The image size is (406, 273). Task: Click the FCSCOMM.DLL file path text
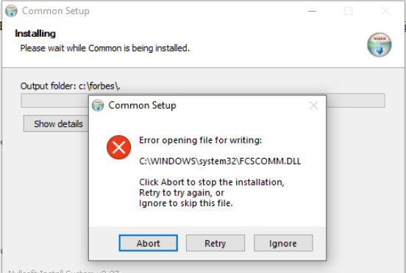220,161
